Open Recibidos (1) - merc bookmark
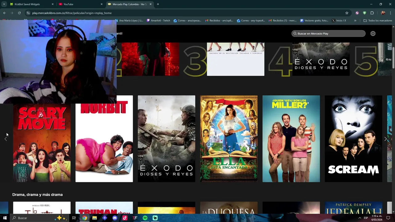 tap(282, 21)
